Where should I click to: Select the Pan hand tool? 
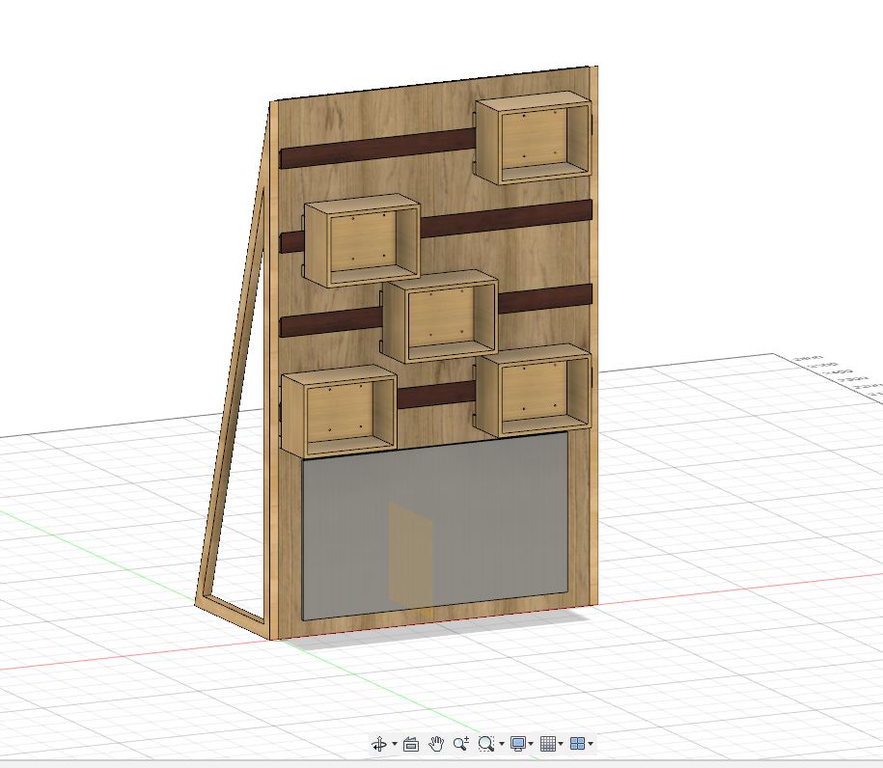click(436, 744)
